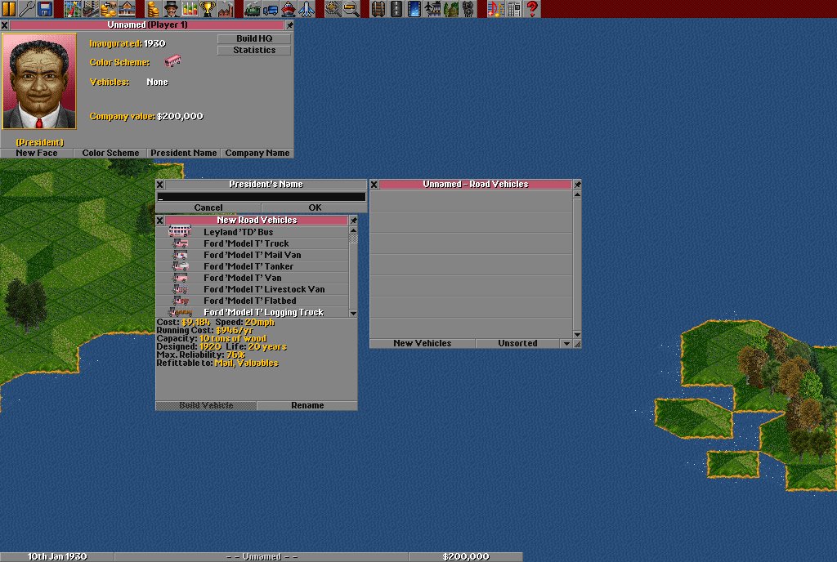This screenshot has width=837, height=562.
Task: Open game options wrench icon
Action: pyautogui.click(x=27, y=8)
